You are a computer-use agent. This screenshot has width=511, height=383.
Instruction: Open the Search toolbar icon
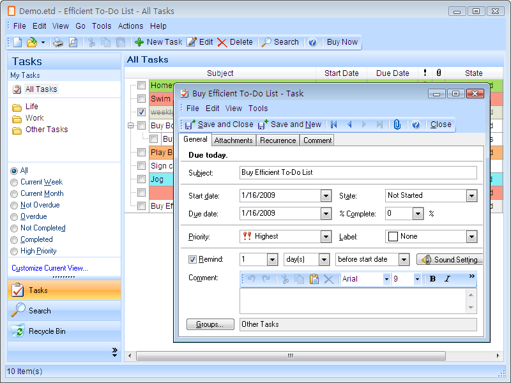280,41
